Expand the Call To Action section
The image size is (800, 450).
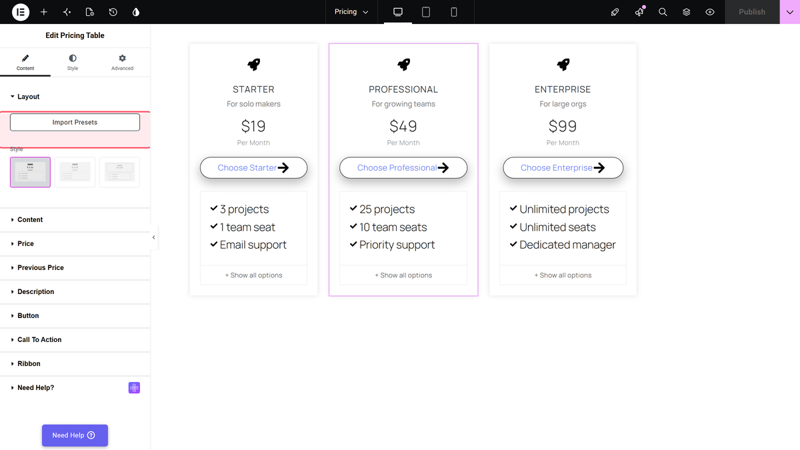[75, 339]
